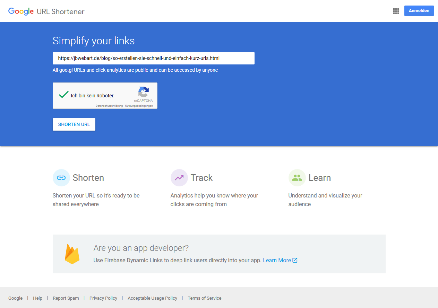Click the Anmelden sign-in button
Screen dimensions: 438x308
(419, 11)
